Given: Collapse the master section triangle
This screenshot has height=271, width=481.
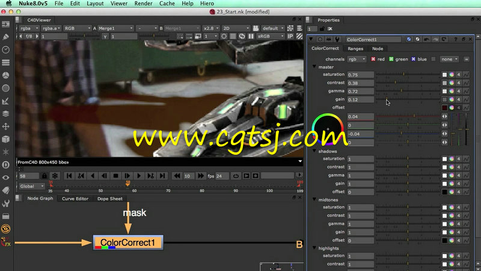Looking at the screenshot, I should (314, 67).
